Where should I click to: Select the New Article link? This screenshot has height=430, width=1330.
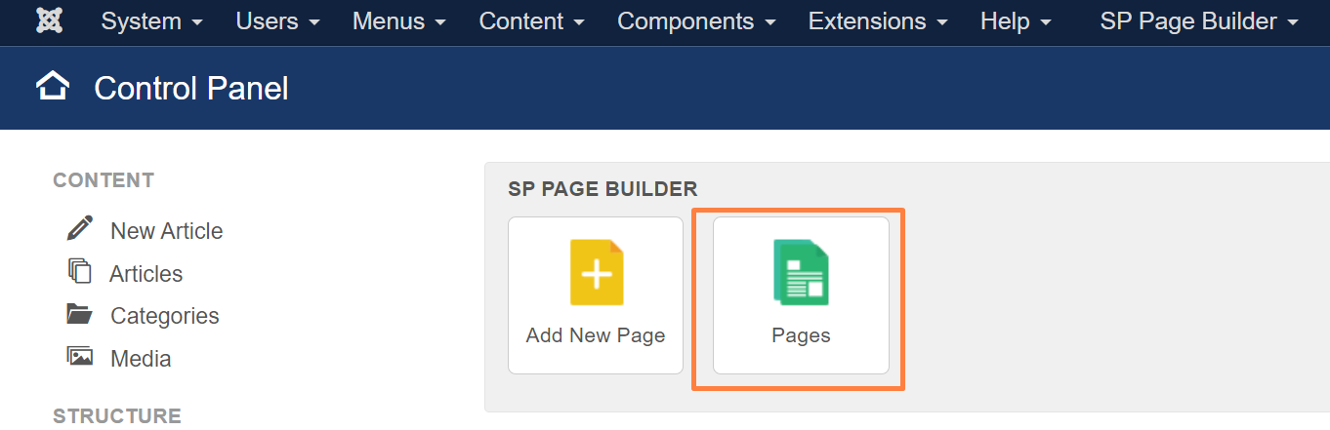tap(167, 231)
